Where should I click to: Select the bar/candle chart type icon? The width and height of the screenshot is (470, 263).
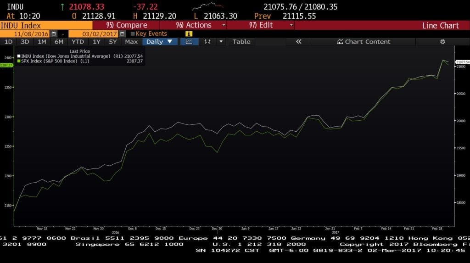tap(207, 42)
